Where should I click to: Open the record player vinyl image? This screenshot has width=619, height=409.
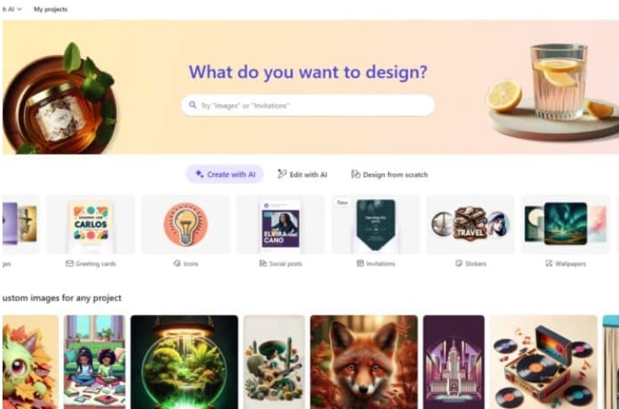(x=544, y=362)
